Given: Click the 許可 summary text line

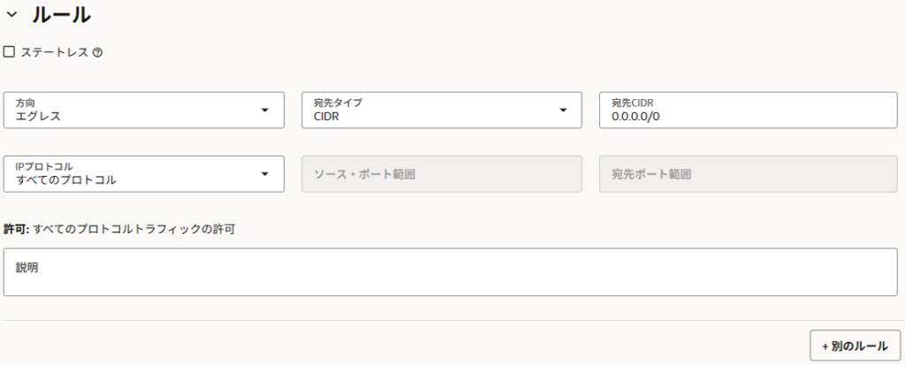Looking at the screenshot, I should [x=119, y=229].
